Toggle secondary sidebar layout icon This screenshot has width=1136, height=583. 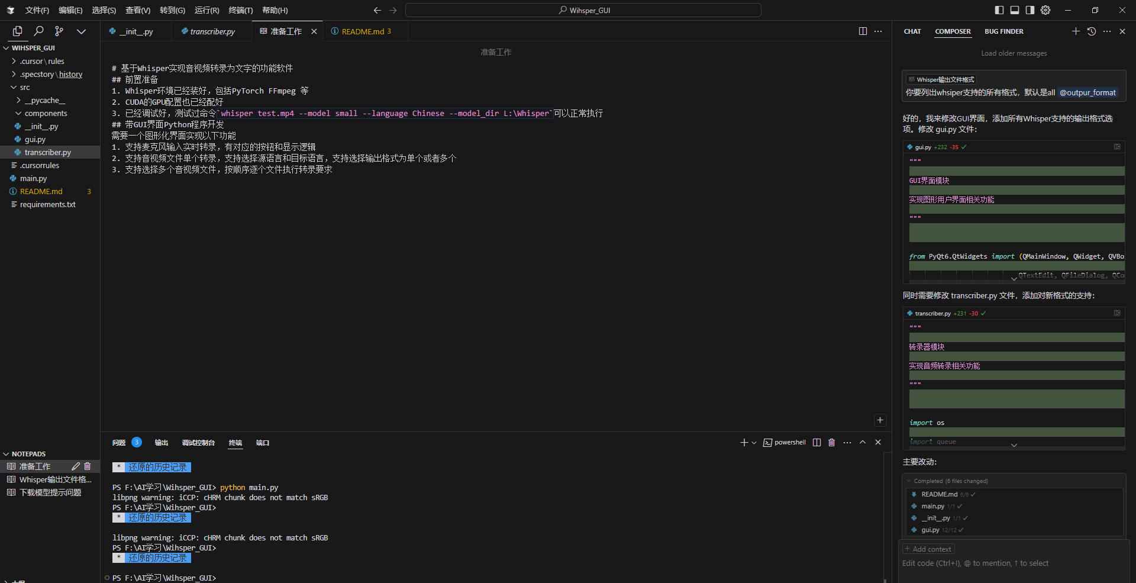[x=1030, y=10]
